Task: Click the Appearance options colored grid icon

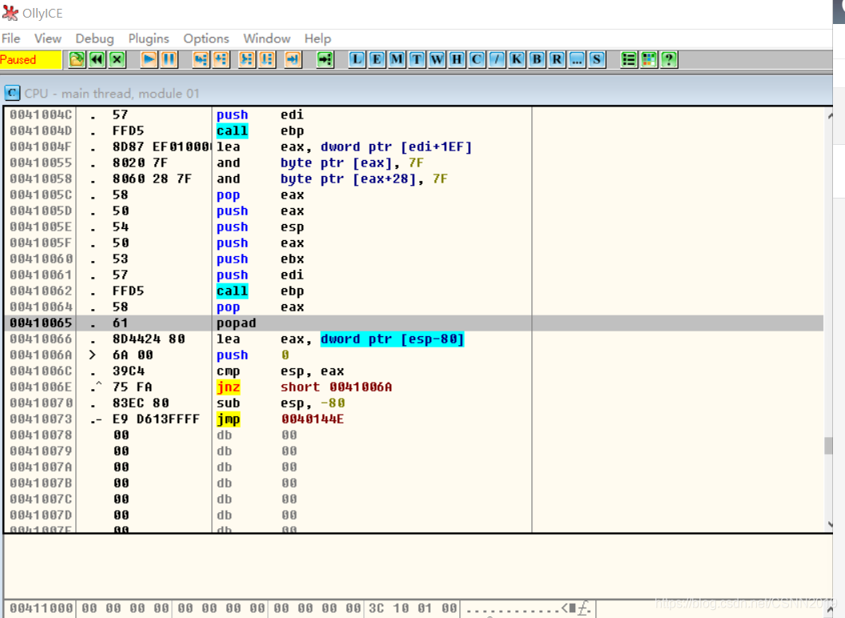Action: click(648, 59)
